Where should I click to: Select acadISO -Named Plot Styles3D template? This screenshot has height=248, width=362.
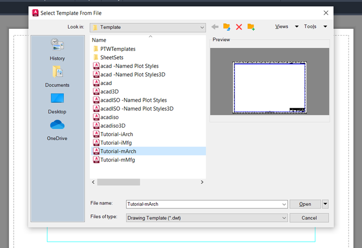click(133, 109)
